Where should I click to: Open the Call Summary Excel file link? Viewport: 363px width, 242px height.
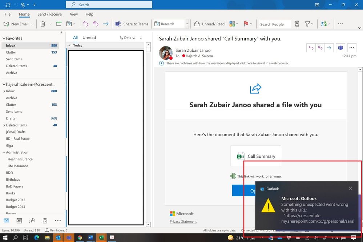256,156
